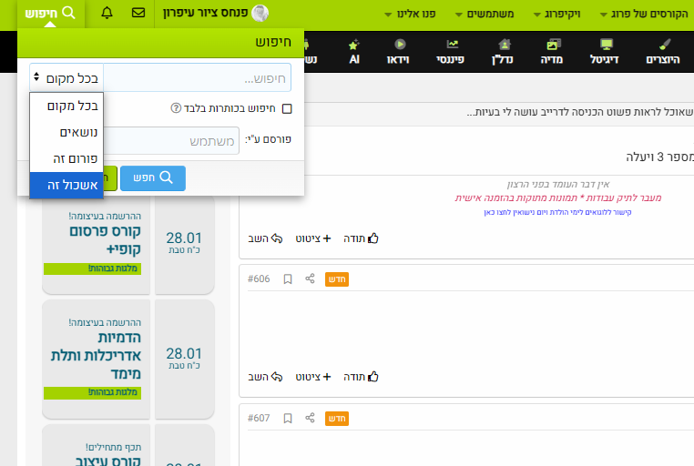
Task: Open the AI stars category
Action: click(354, 52)
